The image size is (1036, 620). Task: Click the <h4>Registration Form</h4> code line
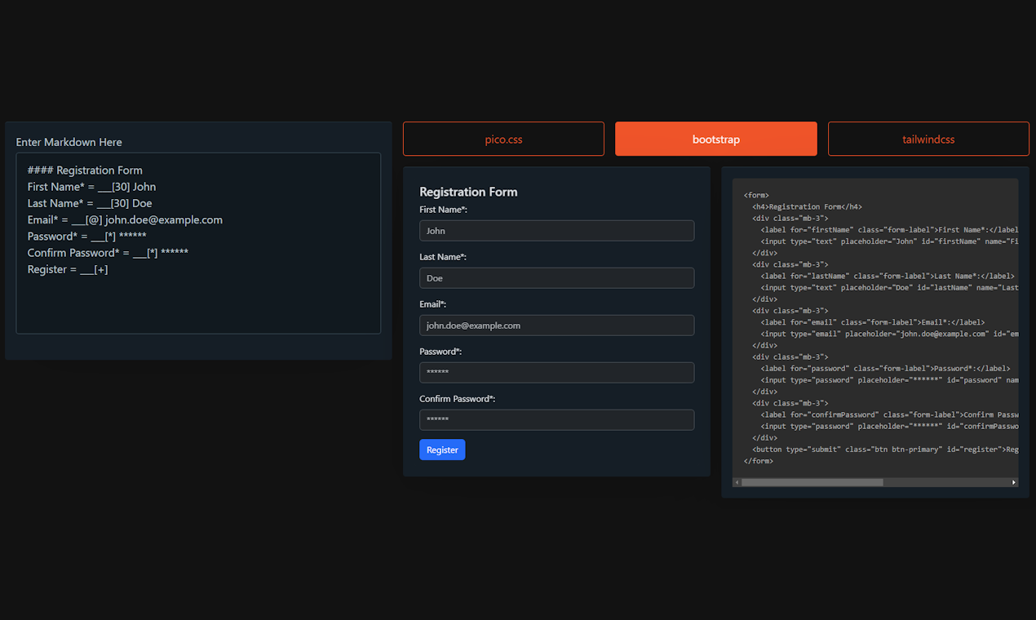808,206
